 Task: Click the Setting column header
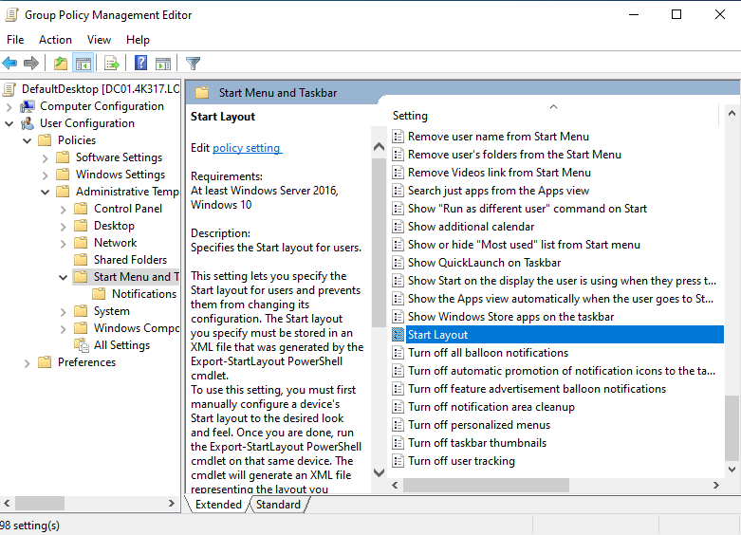410,116
